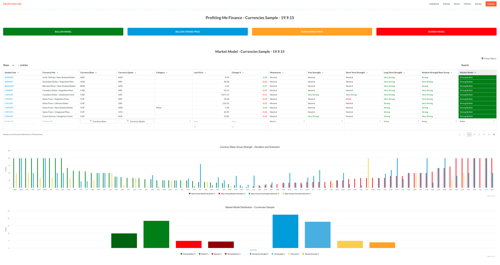Toggle Oversold % legend series

[x=294, y=254]
